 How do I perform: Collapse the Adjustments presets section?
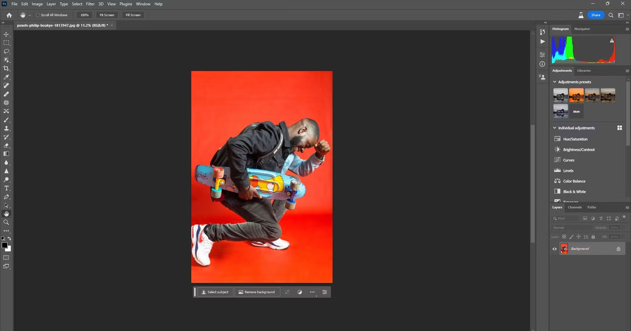click(x=554, y=82)
